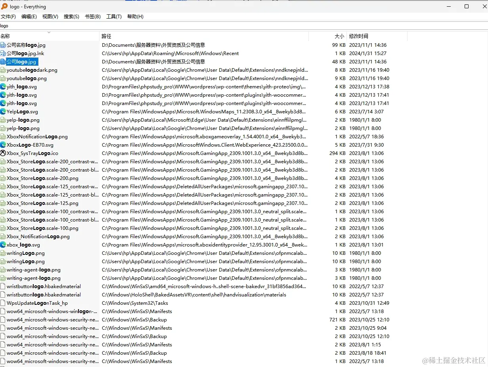Click the icon of selected 公司logo.jpg
Viewport: 488px width, 367px height.
pyautogui.click(x=3, y=62)
